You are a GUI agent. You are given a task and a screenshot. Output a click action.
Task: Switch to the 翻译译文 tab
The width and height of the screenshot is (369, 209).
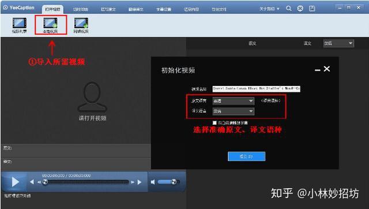[136, 9]
